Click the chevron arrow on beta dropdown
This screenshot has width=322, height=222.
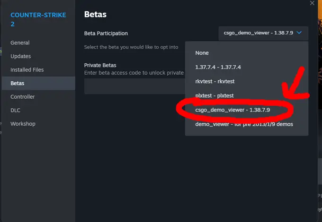[x=300, y=33]
